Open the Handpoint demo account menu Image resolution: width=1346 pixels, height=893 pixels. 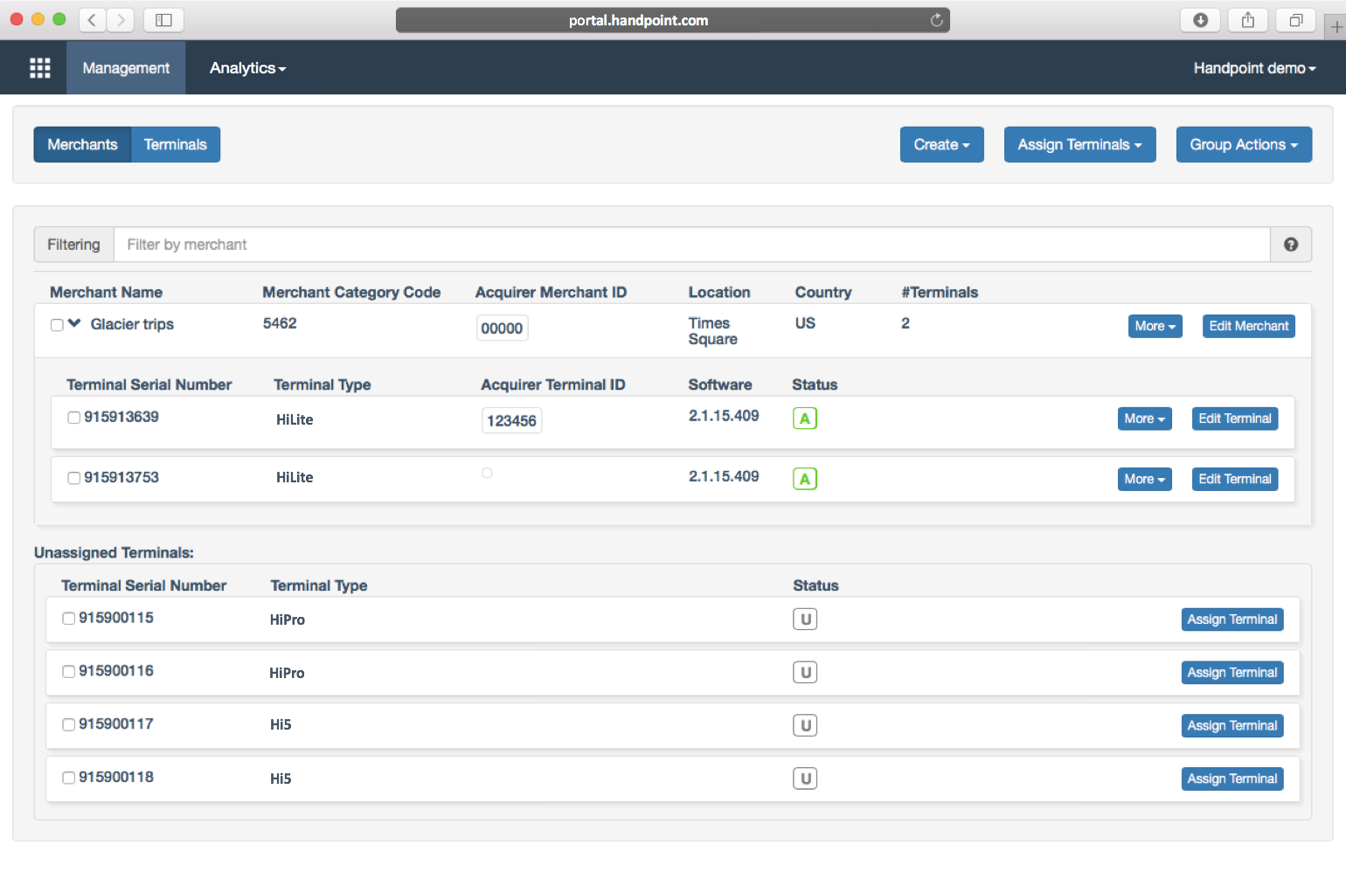click(x=1254, y=68)
